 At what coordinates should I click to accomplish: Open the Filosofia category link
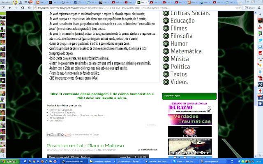(182, 36)
